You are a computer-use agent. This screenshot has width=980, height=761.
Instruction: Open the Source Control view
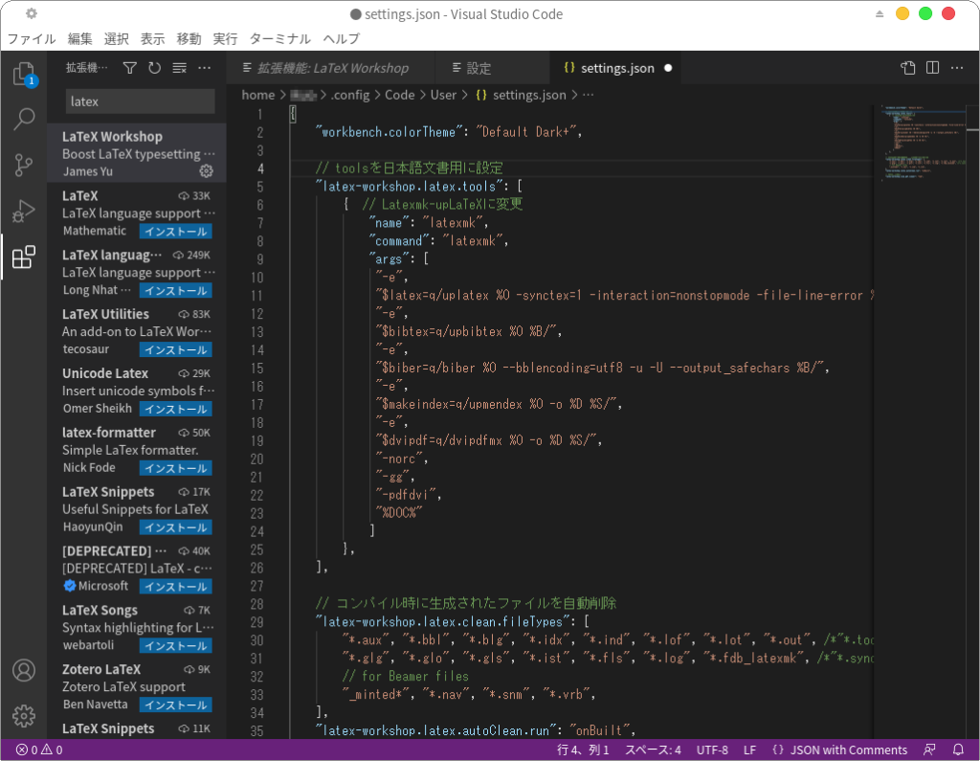[24, 165]
